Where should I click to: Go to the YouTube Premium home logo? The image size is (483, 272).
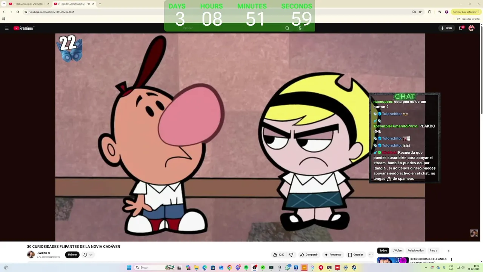pos(24,28)
